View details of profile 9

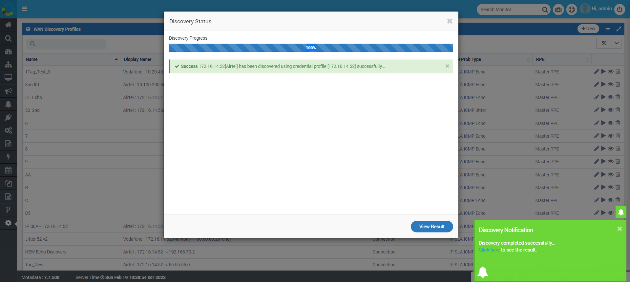pos(611,161)
